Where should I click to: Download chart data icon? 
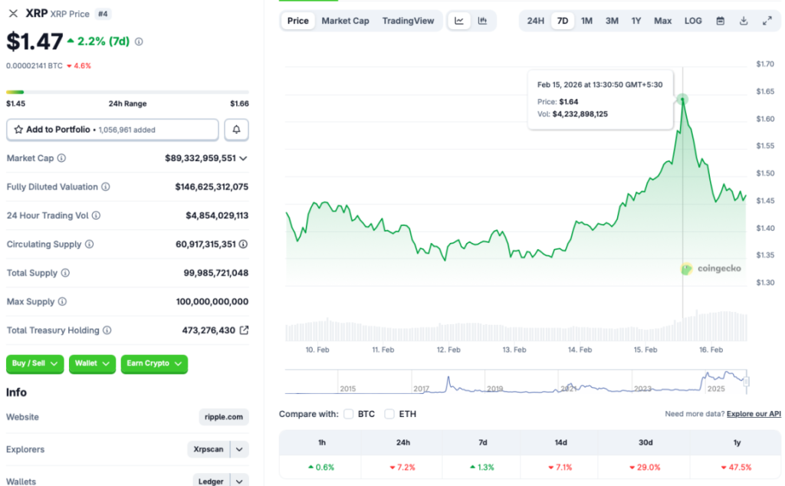[743, 21]
